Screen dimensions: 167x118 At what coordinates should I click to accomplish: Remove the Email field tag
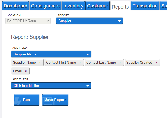coord(26,71)
